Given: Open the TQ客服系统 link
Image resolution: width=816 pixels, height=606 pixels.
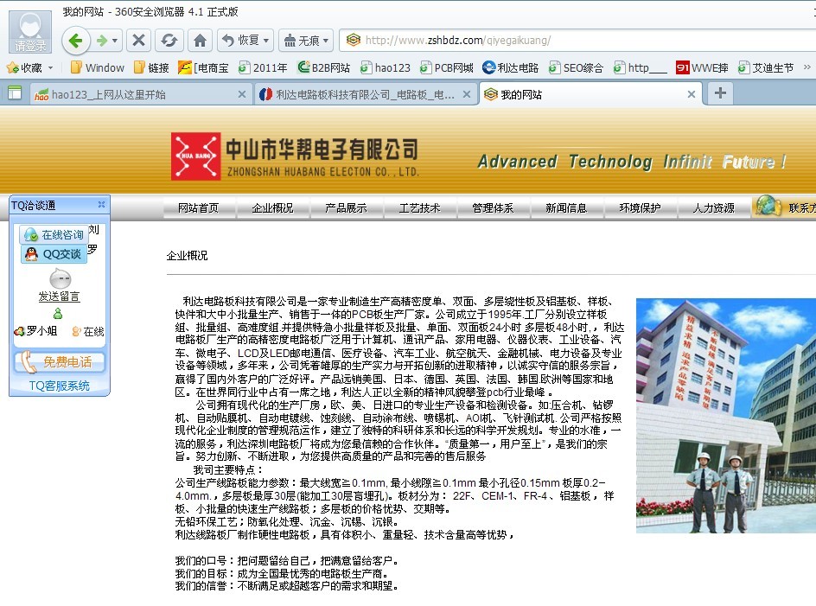Looking at the screenshot, I should coord(60,386).
